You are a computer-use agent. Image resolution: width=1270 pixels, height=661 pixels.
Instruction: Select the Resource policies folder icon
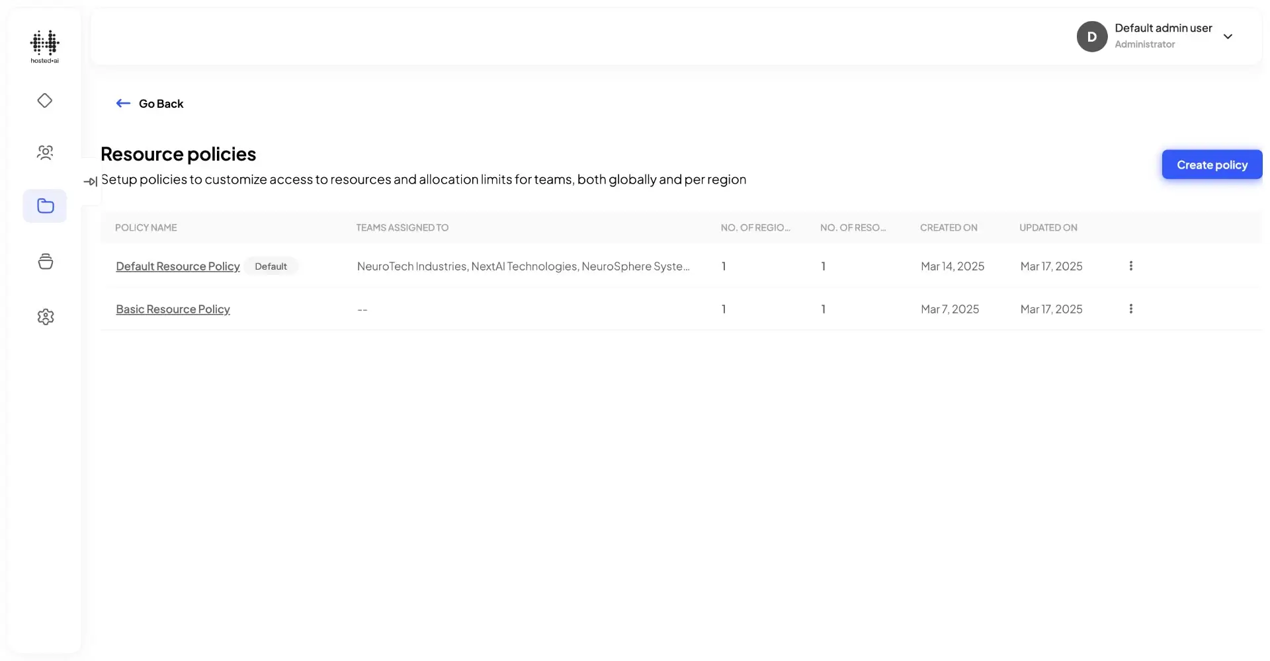tap(44, 206)
